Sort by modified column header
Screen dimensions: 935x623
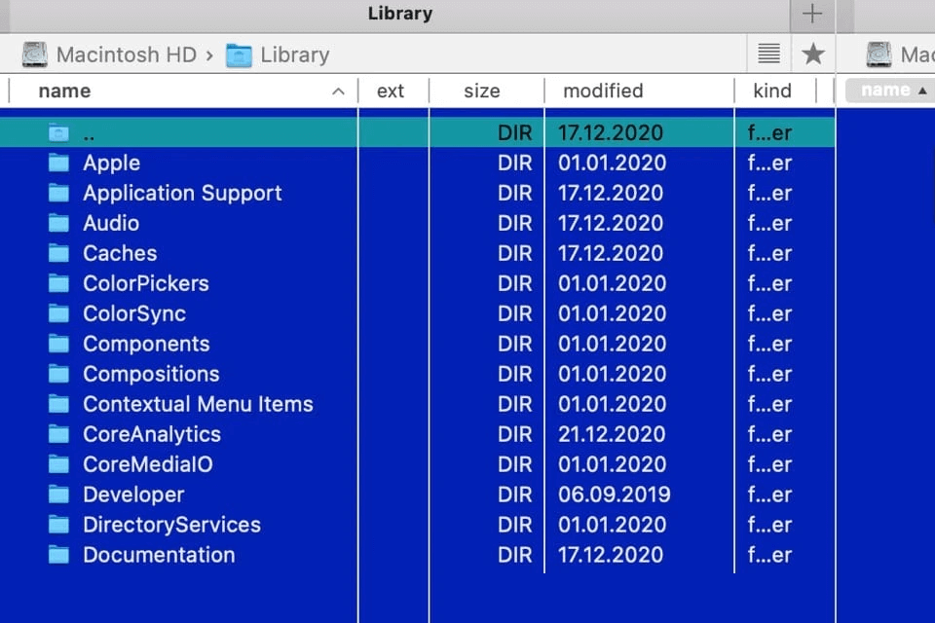click(x=603, y=91)
